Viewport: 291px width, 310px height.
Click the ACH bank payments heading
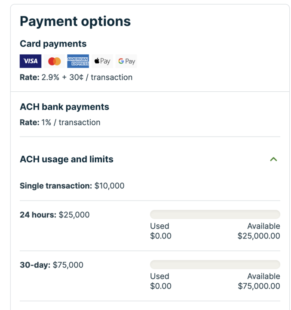tap(64, 107)
